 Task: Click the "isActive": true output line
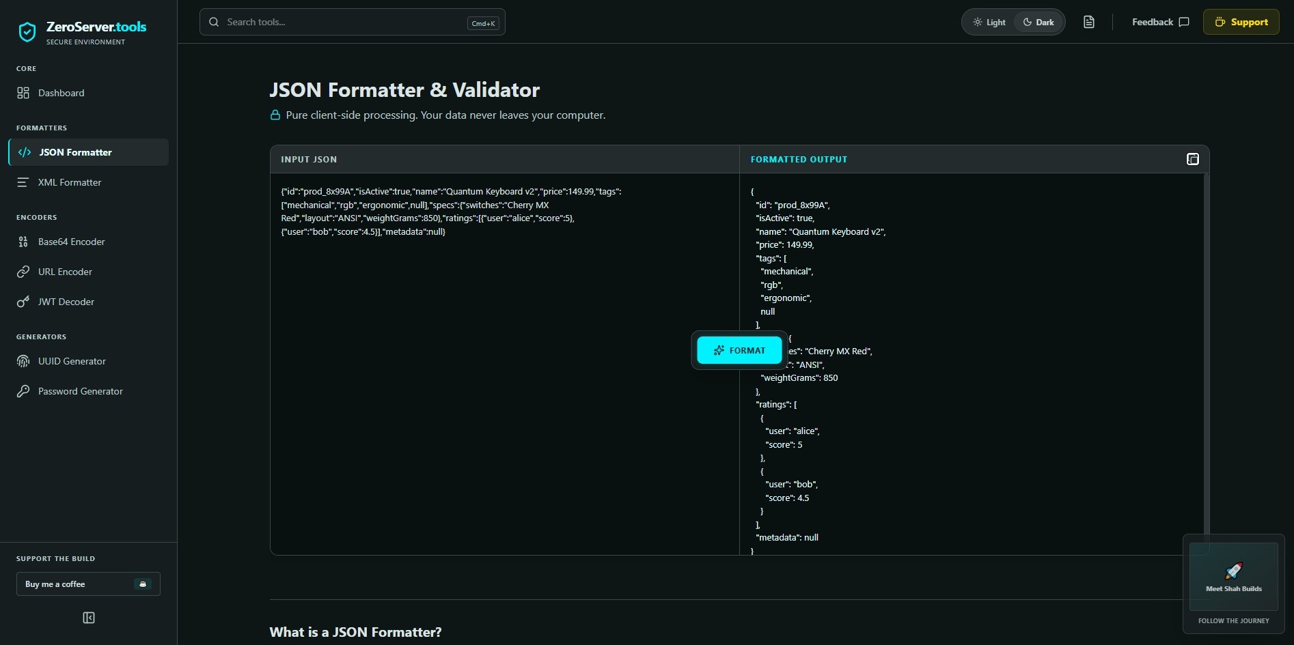[x=785, y=218]
